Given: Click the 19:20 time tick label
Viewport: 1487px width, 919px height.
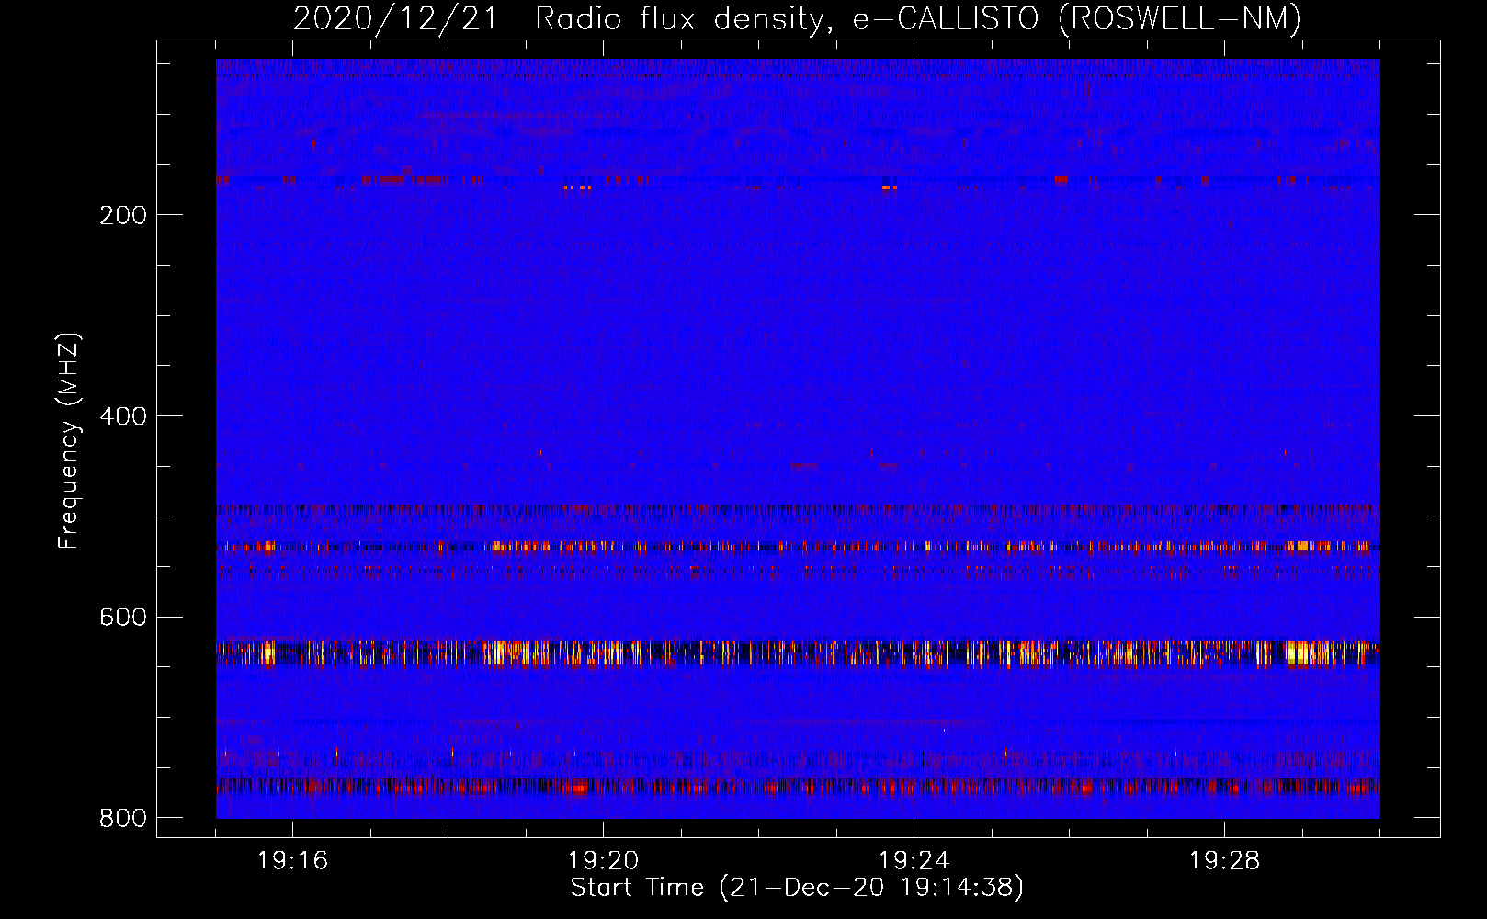Looking at the screenshot, I should 603,861.
